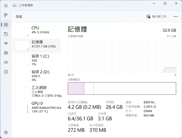Image resolution: width=182 pixels, height=138 pixels.
Task: Click the GPU 0 mini graph thumbnail
Action: coord(22,108)
